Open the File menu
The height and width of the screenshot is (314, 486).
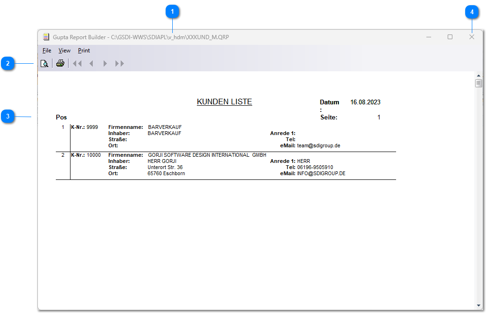(x=47, y=51)
